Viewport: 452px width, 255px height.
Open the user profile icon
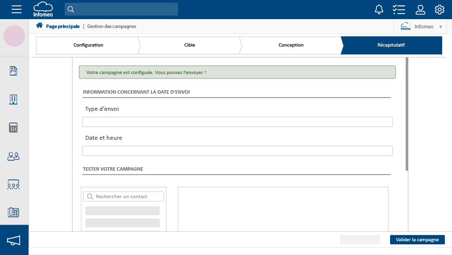coord(420,9)
